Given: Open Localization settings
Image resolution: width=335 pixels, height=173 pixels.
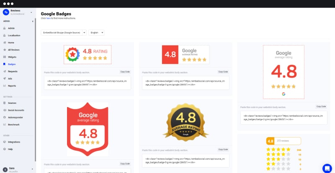Looking at the screenshot, I should point(14,35).
